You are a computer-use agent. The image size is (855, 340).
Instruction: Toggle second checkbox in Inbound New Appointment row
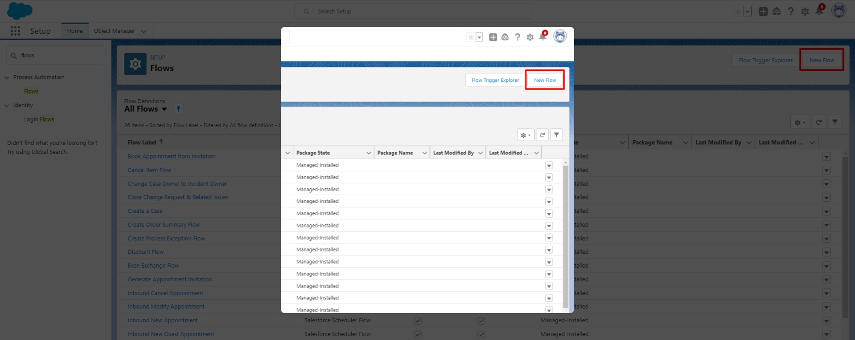click(x=481, y=321)
